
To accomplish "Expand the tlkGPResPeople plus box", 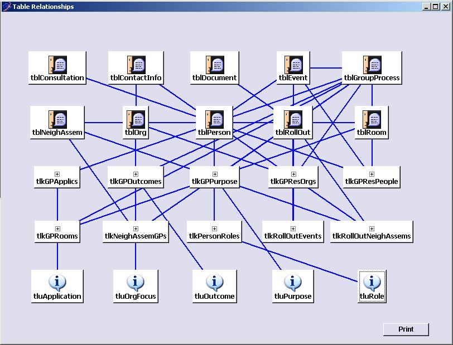I will (372, 174).
